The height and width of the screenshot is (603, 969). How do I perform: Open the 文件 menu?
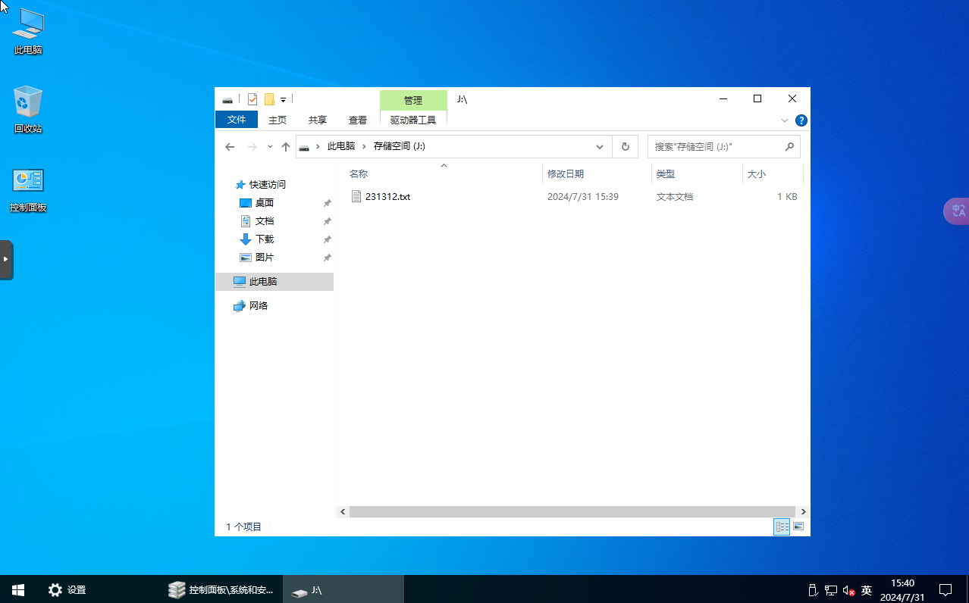[237, 120]
